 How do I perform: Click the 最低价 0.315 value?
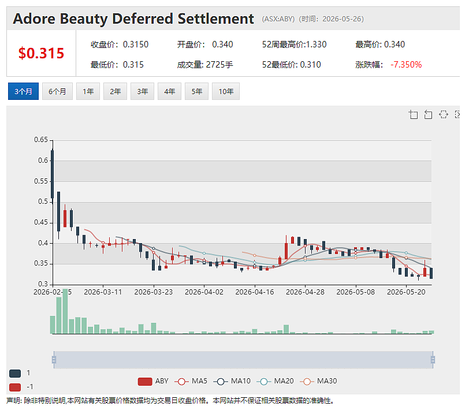tap(133, 65)
